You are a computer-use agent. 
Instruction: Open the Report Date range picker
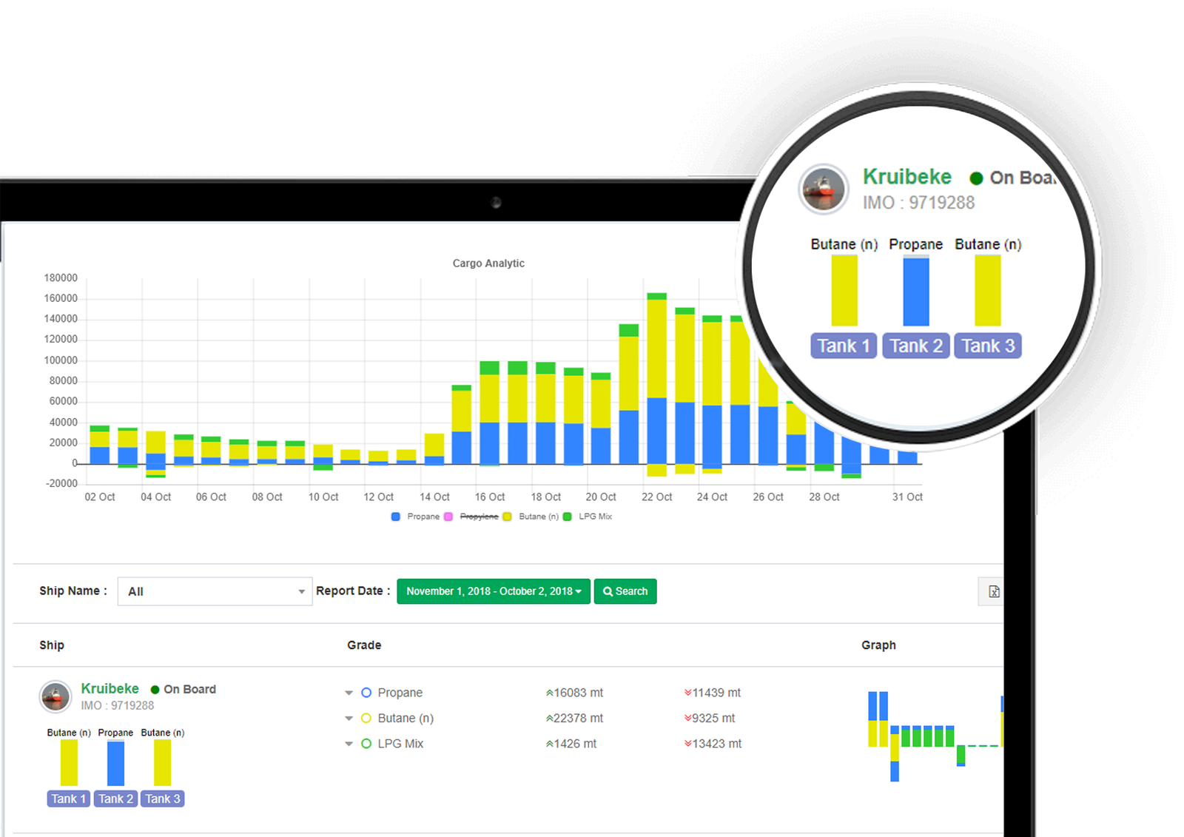click(x=494, y=591)
